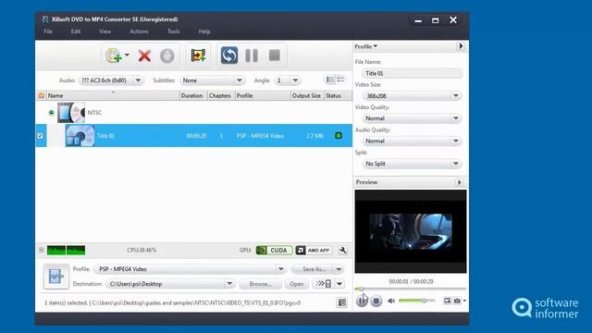Close the CPU usage graph

(41, 250)
